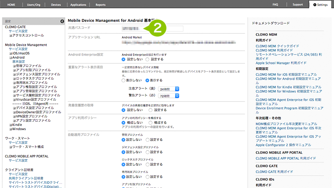The height and width of the screenshot is (188, 334).
Task: Open アプリ権限設定プロファイル tree item
Action: (x=36, y=87)
